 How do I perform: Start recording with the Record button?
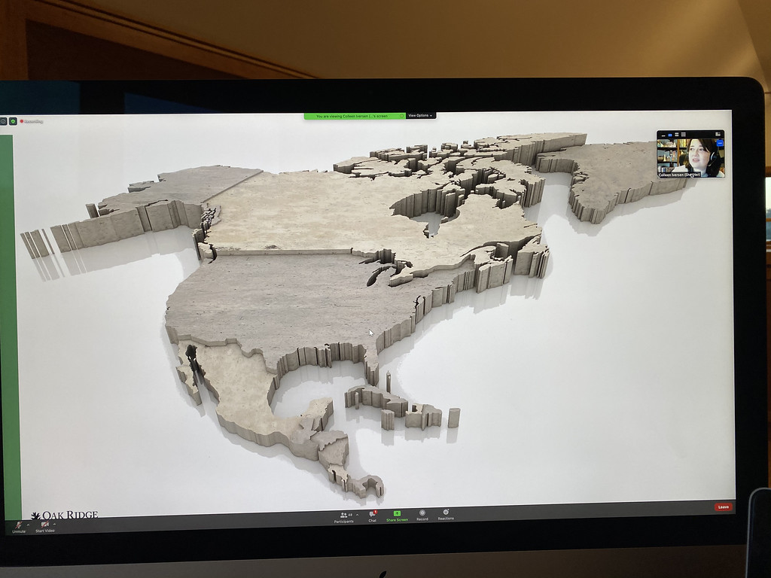tap(422, 515)
